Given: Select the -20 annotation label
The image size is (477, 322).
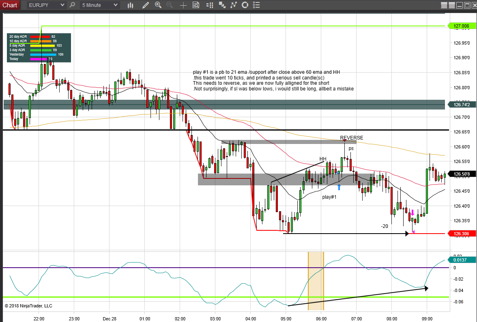Looking at the screenshot, I should coord(385,226).
